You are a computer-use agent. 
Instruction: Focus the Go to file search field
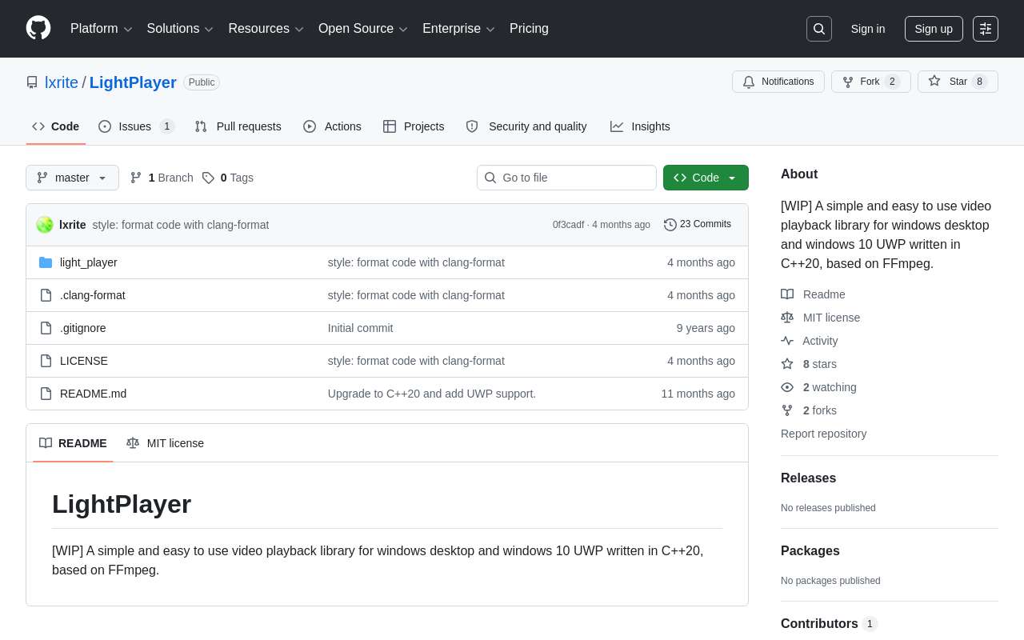(566, 178)
